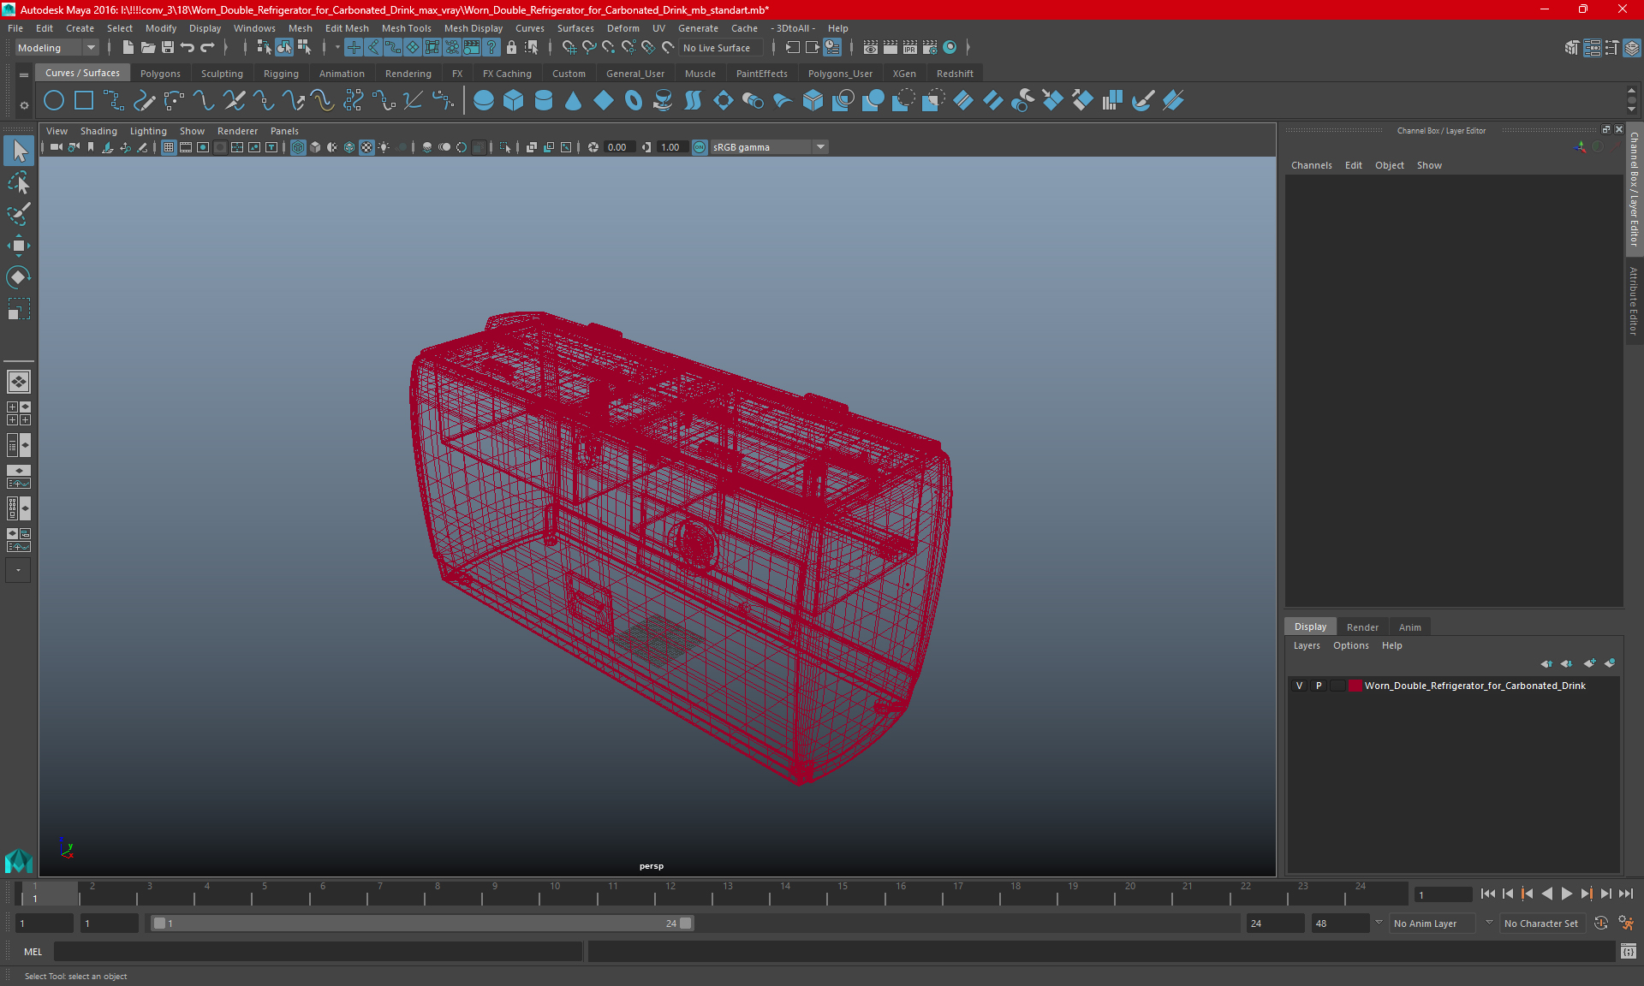The image size is (1644, 986).
Task: Open the Panels dropdown menu
Action: pos(285,130)
